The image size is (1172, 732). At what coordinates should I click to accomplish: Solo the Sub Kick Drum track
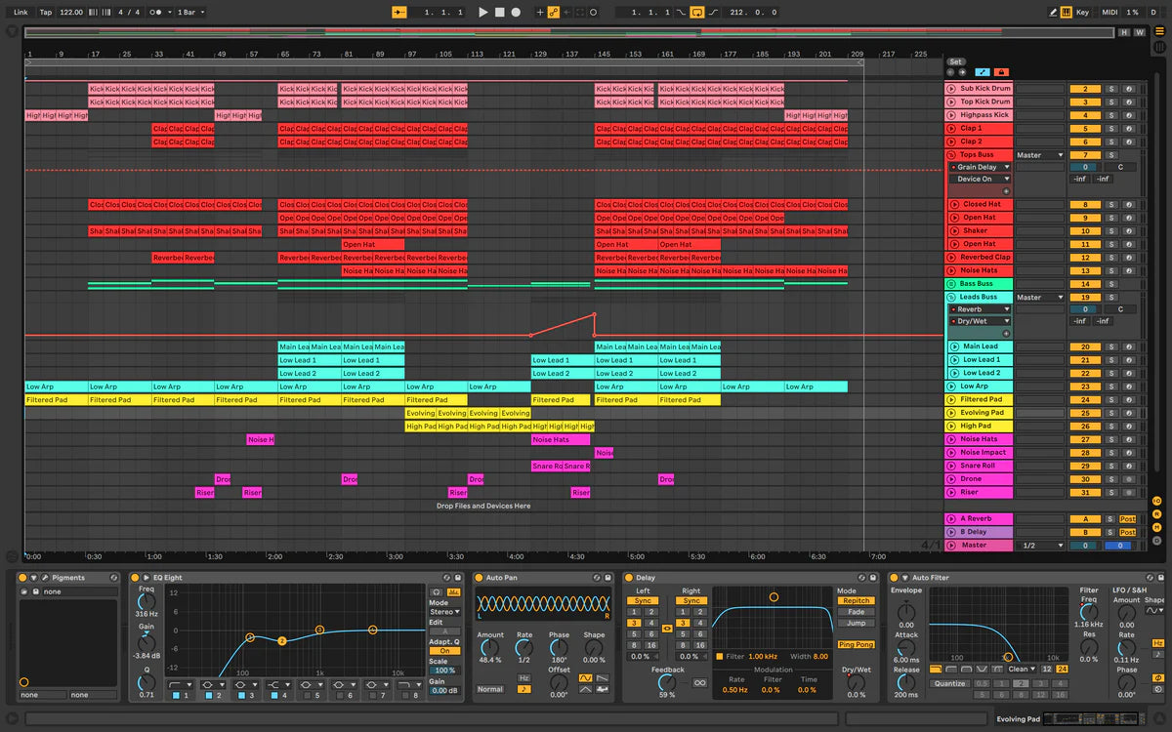coord(1110,89)
